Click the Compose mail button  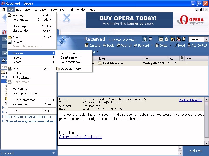[x=93, y=45]
